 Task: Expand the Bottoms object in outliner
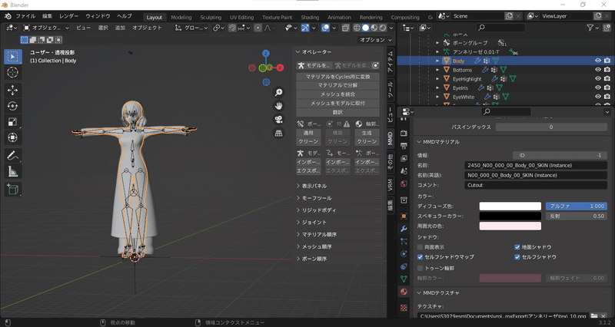click(x=437, y=70)
